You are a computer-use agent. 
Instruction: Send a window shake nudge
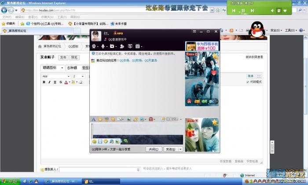[x=113, y=119]
